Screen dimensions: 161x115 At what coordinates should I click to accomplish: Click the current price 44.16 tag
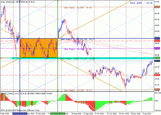tap(157, 61)
